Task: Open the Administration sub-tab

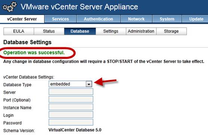Action: coord(141,31)
